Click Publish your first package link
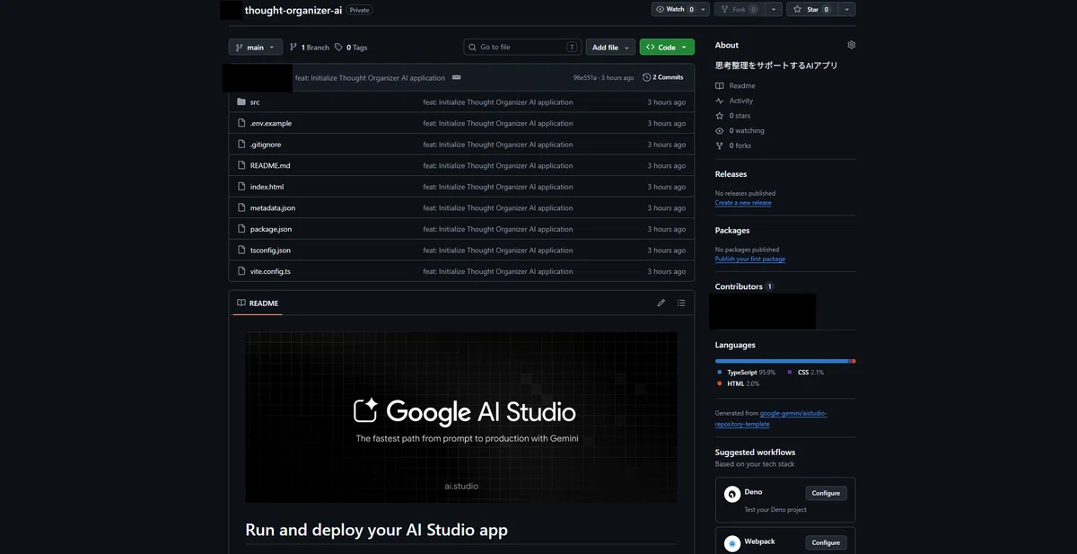 750,259
